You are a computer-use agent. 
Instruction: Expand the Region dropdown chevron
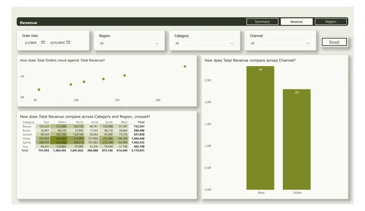157,43
